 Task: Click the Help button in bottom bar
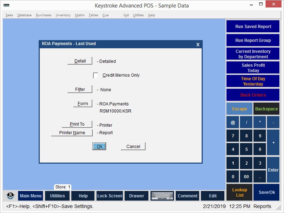click(83, 196)
